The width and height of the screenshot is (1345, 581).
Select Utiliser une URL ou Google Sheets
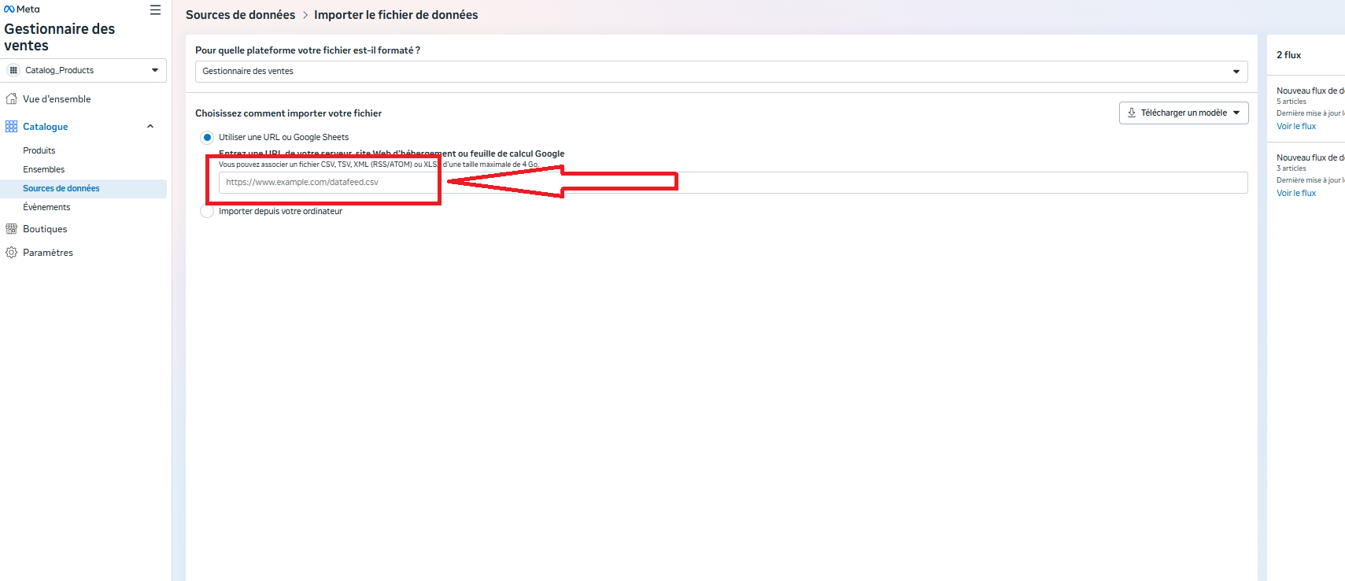pyautogui.click(x=207, y=138)
